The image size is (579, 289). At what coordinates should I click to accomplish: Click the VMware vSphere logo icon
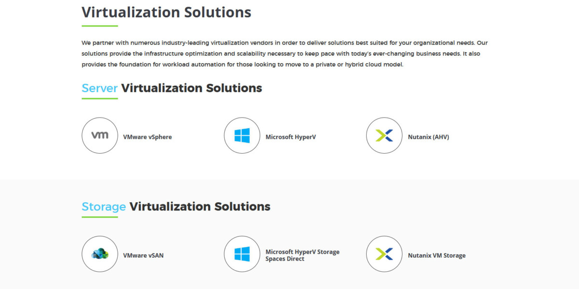tap(100, 135)
